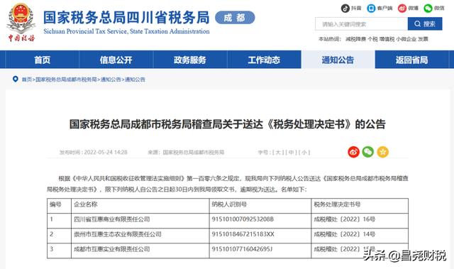Open the 工作动态 navigation tab
The image size is (454, 269).
(x=264, y=60)
